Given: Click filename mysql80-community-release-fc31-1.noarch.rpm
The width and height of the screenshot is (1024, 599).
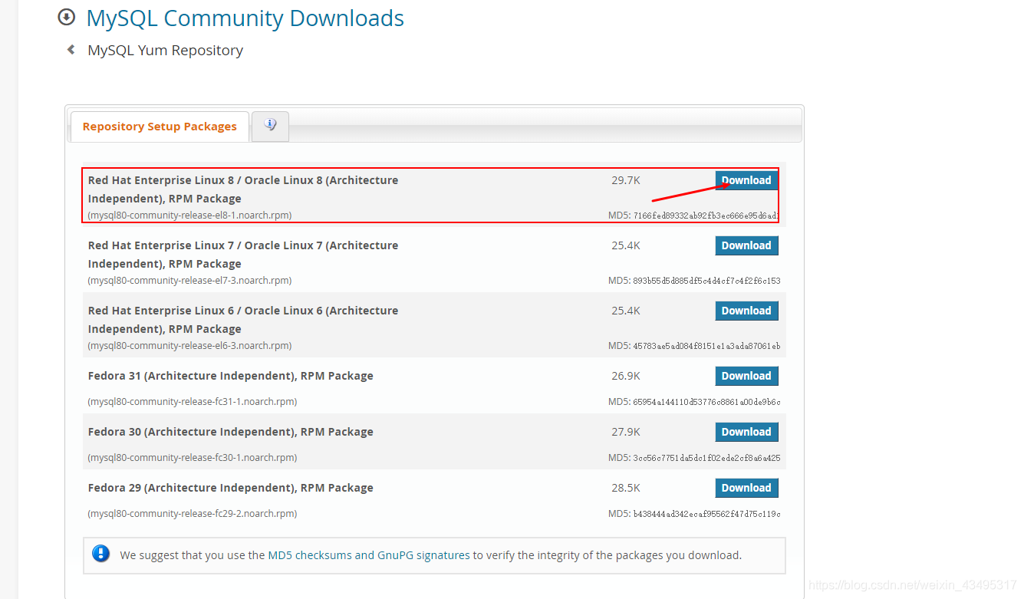Looking at the screenshot, I should (193, 402).
